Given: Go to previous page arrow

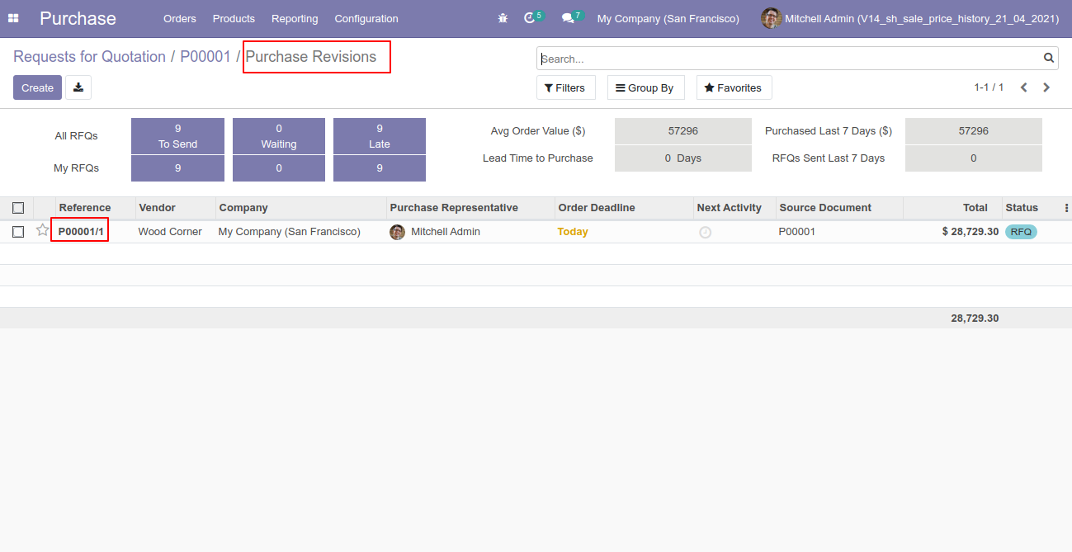Looking at the screenshot, I should [1023, 87].
